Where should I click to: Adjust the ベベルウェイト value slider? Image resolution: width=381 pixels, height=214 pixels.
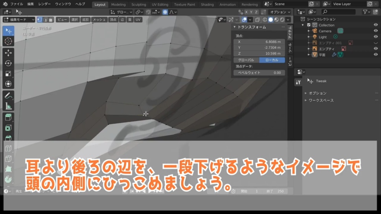259,72
